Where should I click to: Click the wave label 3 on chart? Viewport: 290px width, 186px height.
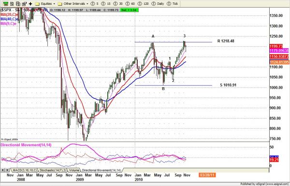pyautogui.click(x=185, y=36)
